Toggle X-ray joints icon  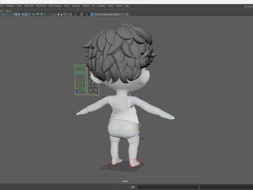[x=65, y=14]
